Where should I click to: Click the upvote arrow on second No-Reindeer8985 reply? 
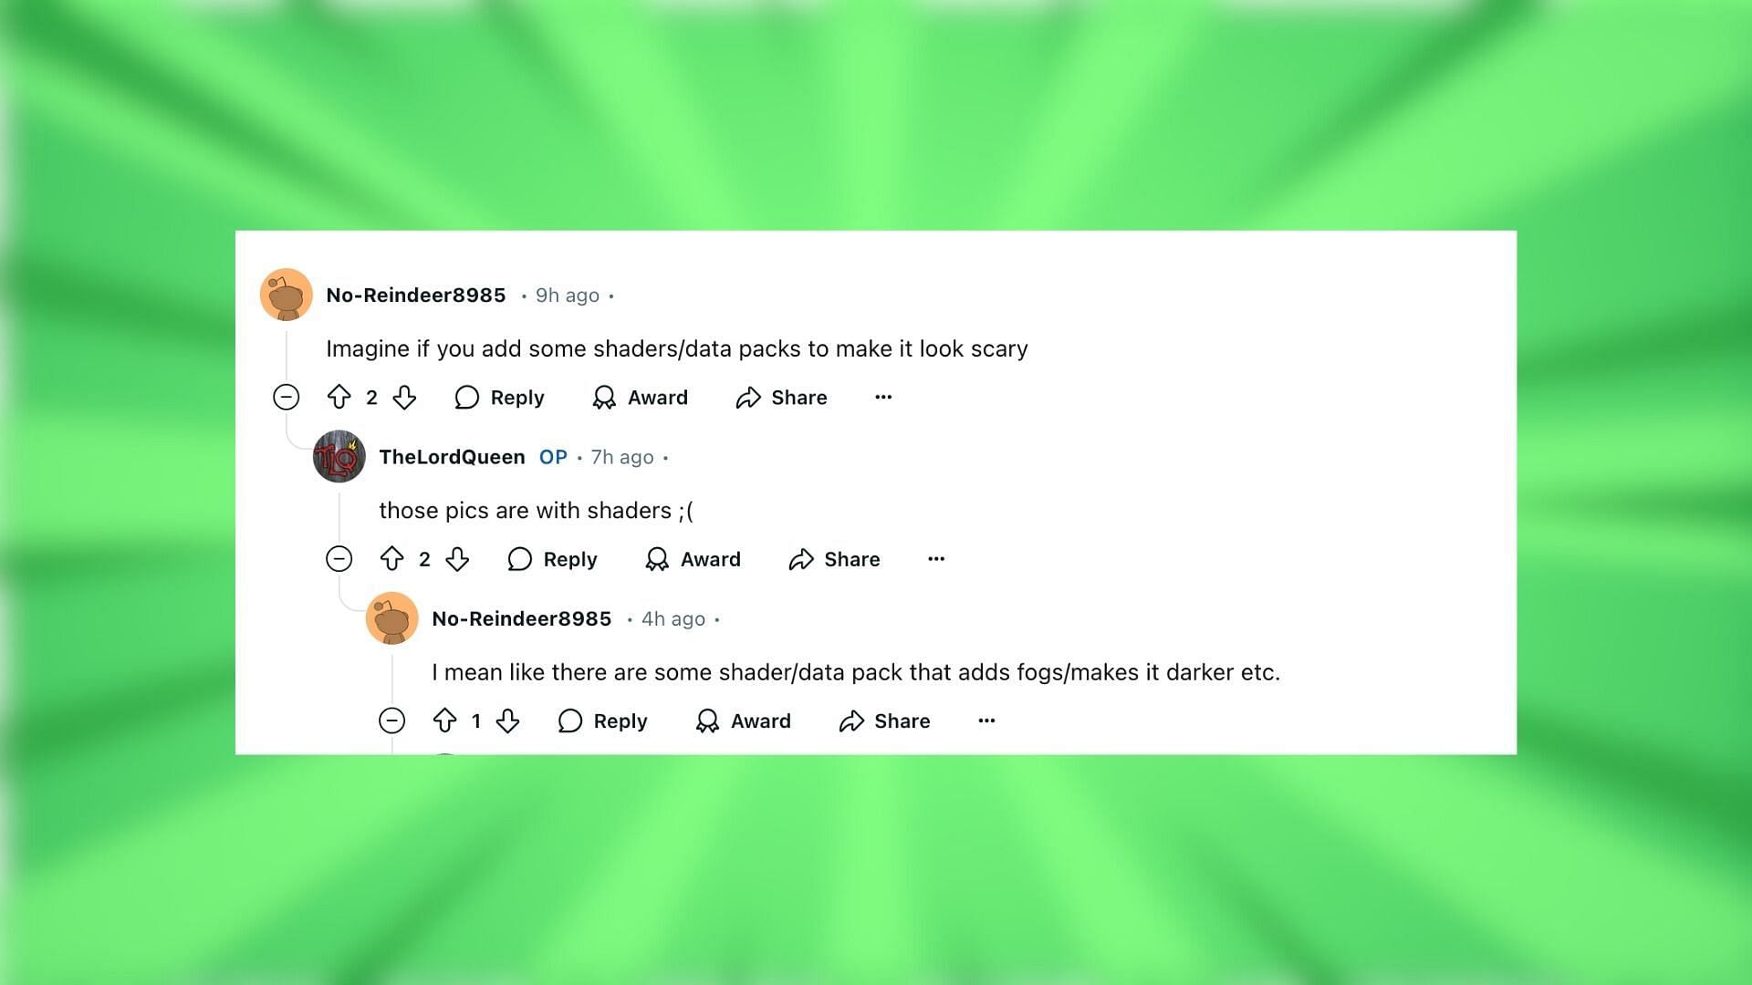point(444,721)
